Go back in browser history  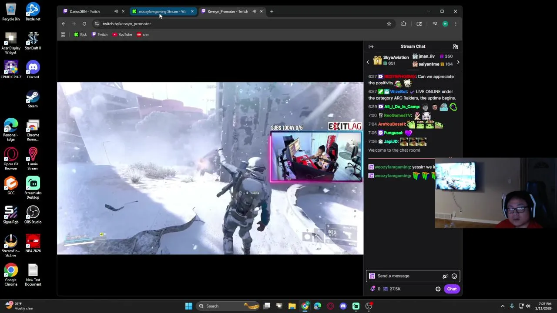[64, 24]
